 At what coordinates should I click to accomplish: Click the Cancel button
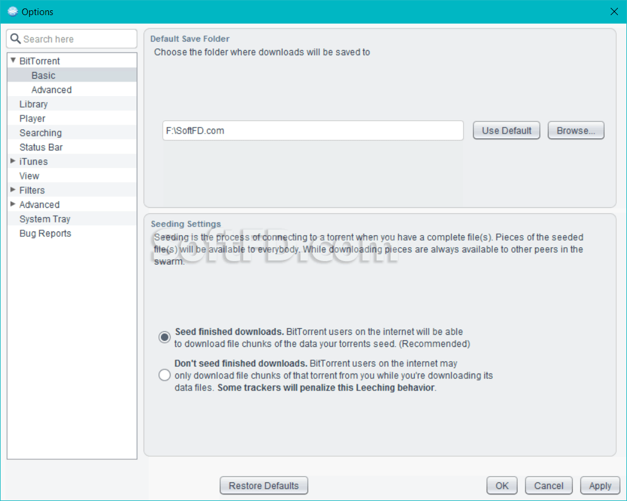(548, 485)
